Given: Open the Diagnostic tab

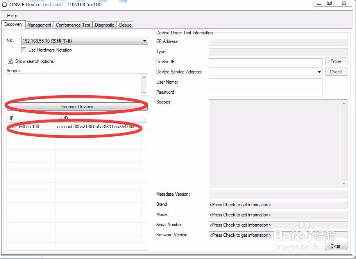Looking at the screenshot, I should pyautogui.click(x=104, y=25).
